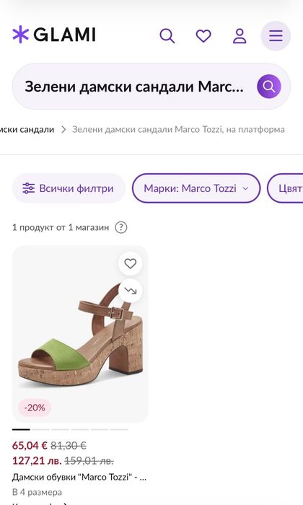This screenshot has height=505, width=303.
Task: Select the first image carousel indicator
Action: click(x=21, y=429)
